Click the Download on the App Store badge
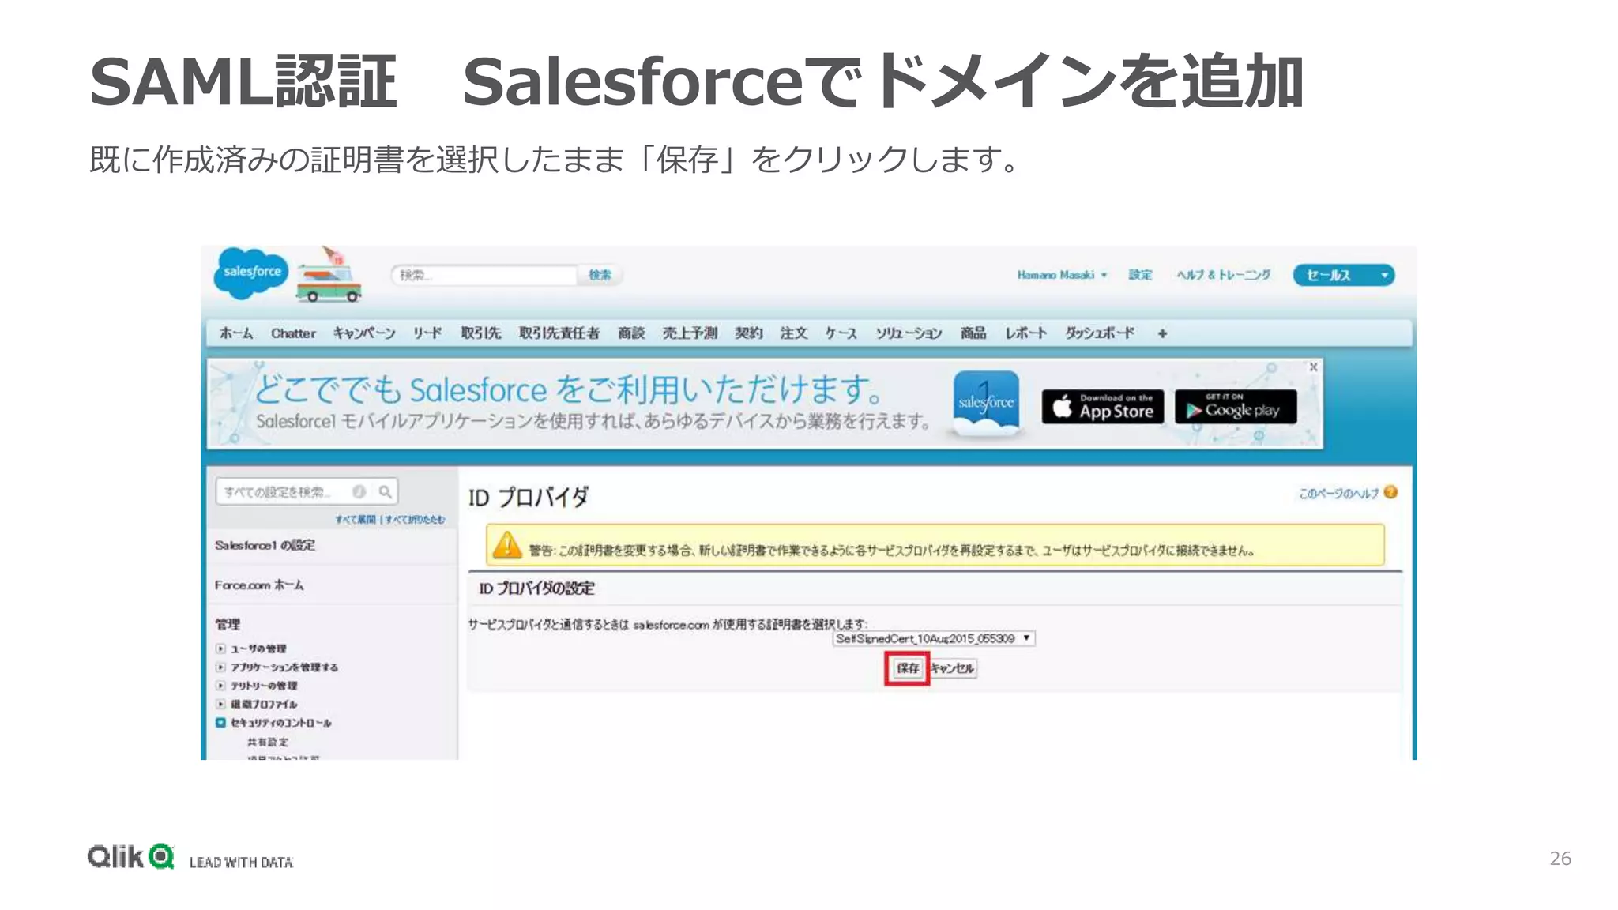Image resolution: width=1618 pixels, height=910 pixels. tap(1103, 406)
